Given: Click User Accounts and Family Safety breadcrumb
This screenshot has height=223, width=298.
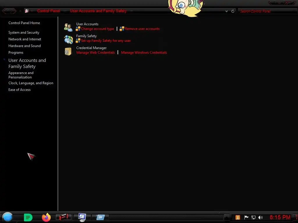Looking at the screenshot, I should [98, 11].
